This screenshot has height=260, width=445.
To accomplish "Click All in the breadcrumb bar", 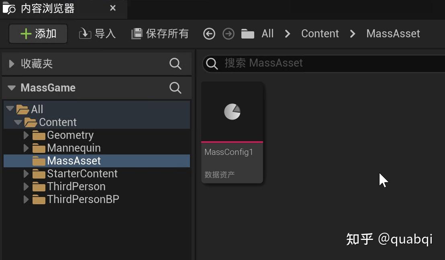I will click(267, 34).
